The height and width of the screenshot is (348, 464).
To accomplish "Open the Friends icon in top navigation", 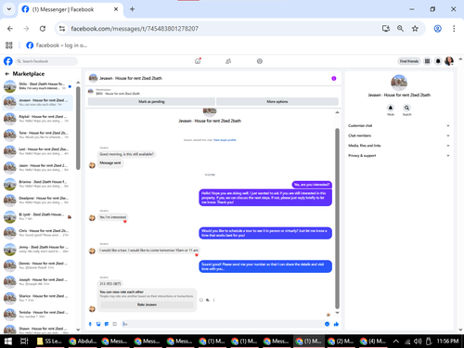I will coord(228,61).
